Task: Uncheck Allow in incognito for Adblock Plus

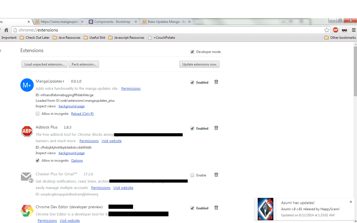Action: pos(37,161)
